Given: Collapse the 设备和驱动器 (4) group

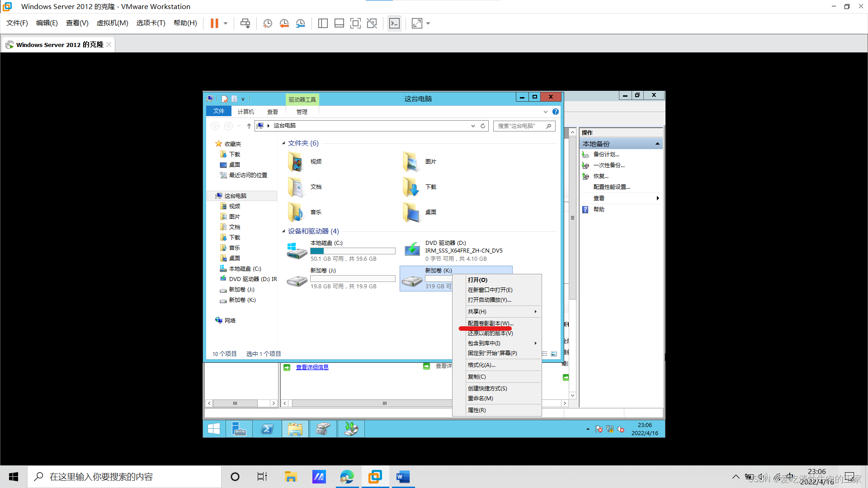Looking at the screenshot, I should tap(283, 231).
